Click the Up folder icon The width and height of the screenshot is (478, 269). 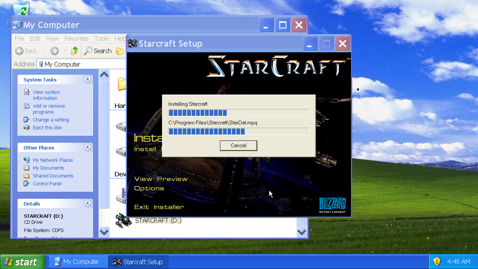pos(75,51)
